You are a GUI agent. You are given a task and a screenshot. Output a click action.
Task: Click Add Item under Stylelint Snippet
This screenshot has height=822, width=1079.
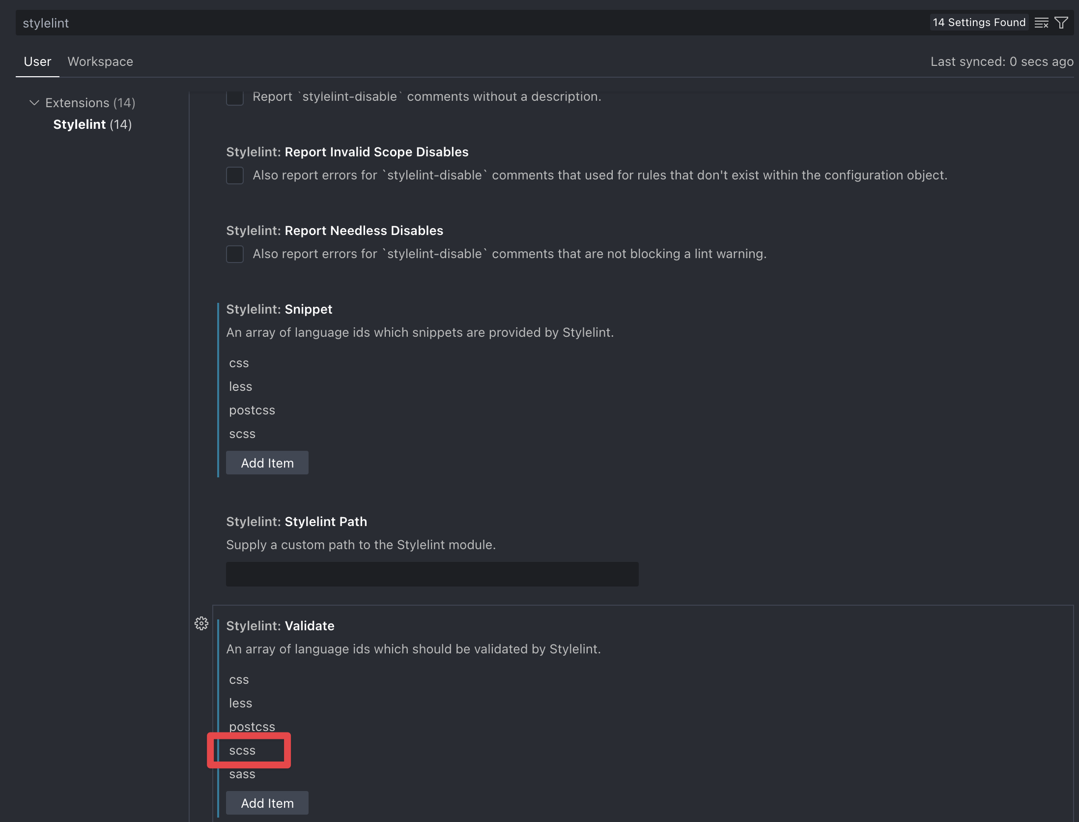tap(267, 463)
